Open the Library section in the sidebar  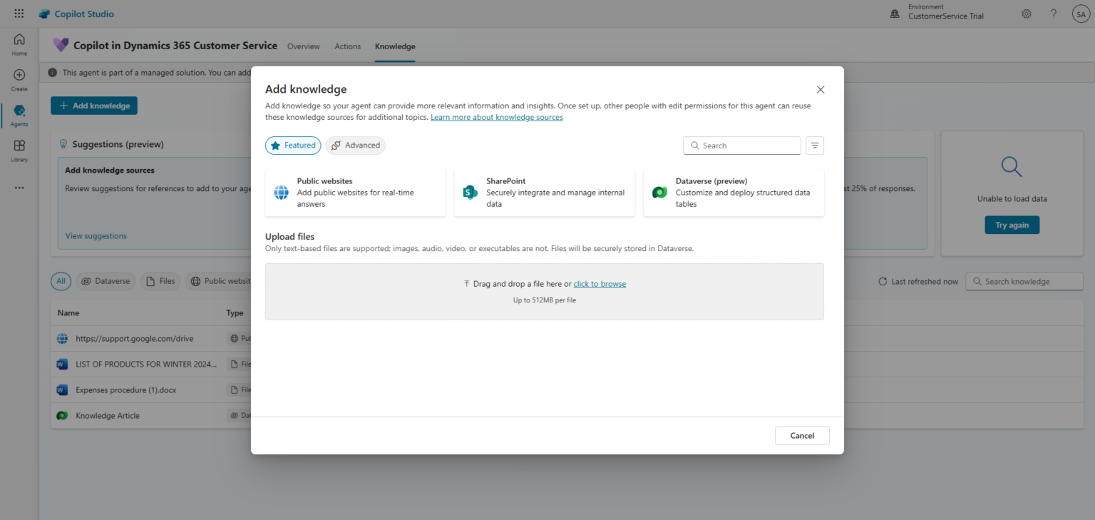coord(19,150)
